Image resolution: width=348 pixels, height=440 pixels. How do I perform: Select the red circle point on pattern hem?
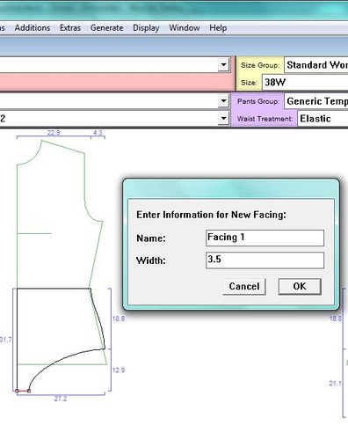(17, 391)
